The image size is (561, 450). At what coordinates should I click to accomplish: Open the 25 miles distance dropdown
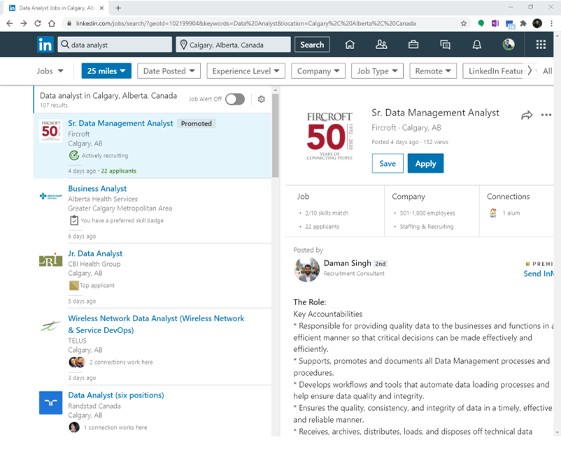(106, 71)
